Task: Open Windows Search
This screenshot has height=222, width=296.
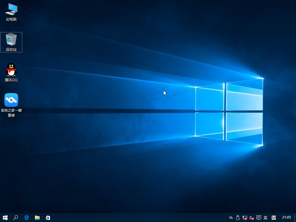Action: (16, 218)
